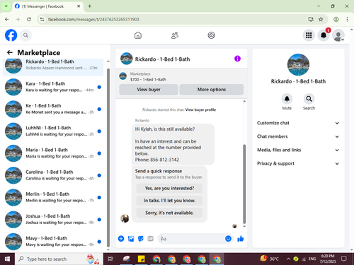Expand Media, files and links section
This screenshot has width=354, height=265.
click(298, 150)
